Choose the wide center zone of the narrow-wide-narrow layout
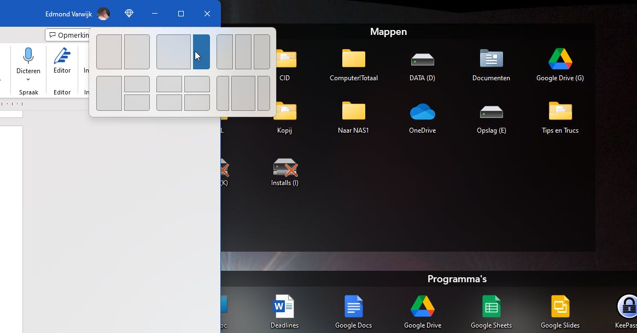The width and height of the screenshot is (637, 333). 243,93
